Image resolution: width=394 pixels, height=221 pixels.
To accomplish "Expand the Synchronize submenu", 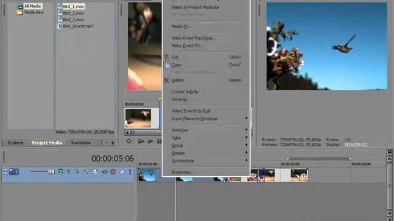I will pyautogui.click(x=206, y=161).
